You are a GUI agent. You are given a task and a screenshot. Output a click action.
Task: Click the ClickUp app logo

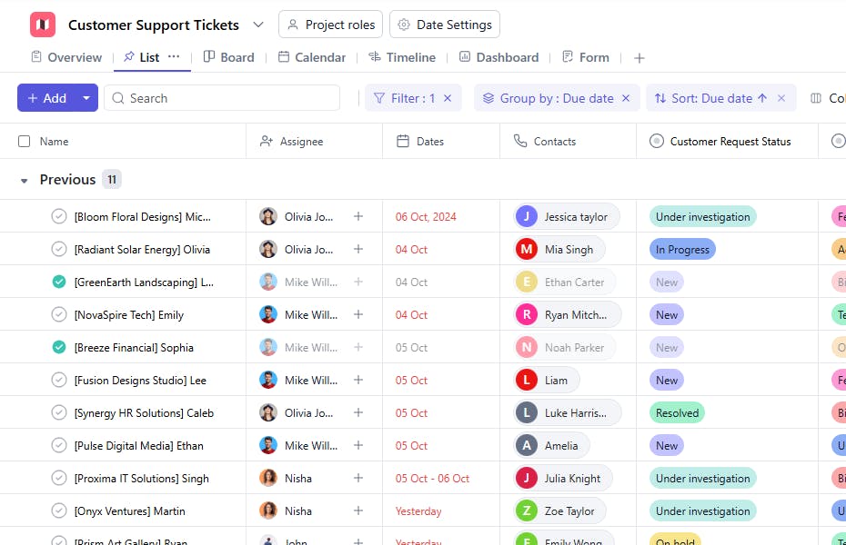pyautogui.click(x=42, y=24)
